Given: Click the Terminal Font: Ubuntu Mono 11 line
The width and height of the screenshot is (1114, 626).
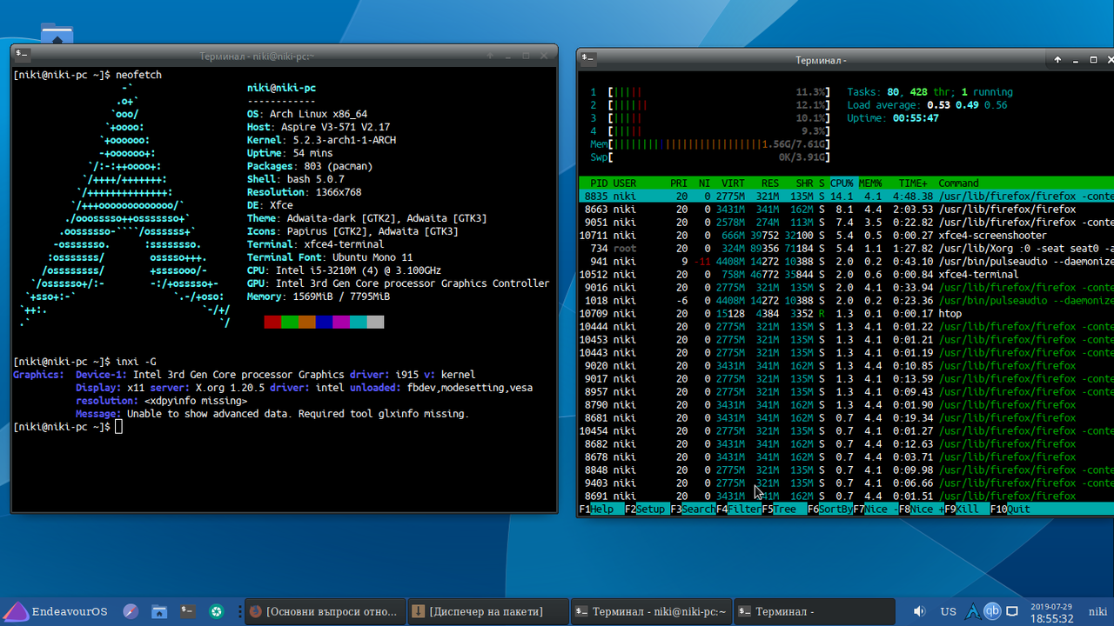Looking at the screenshot, I should [330, 257].
